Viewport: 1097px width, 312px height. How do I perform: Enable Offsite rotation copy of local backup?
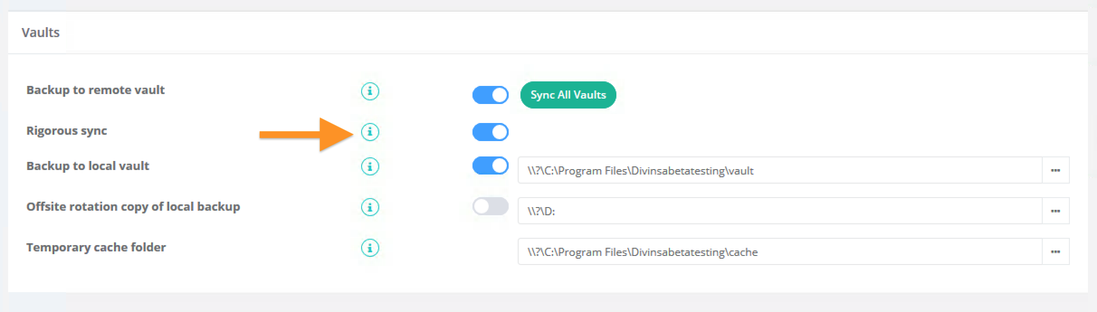tap(491, 206)
